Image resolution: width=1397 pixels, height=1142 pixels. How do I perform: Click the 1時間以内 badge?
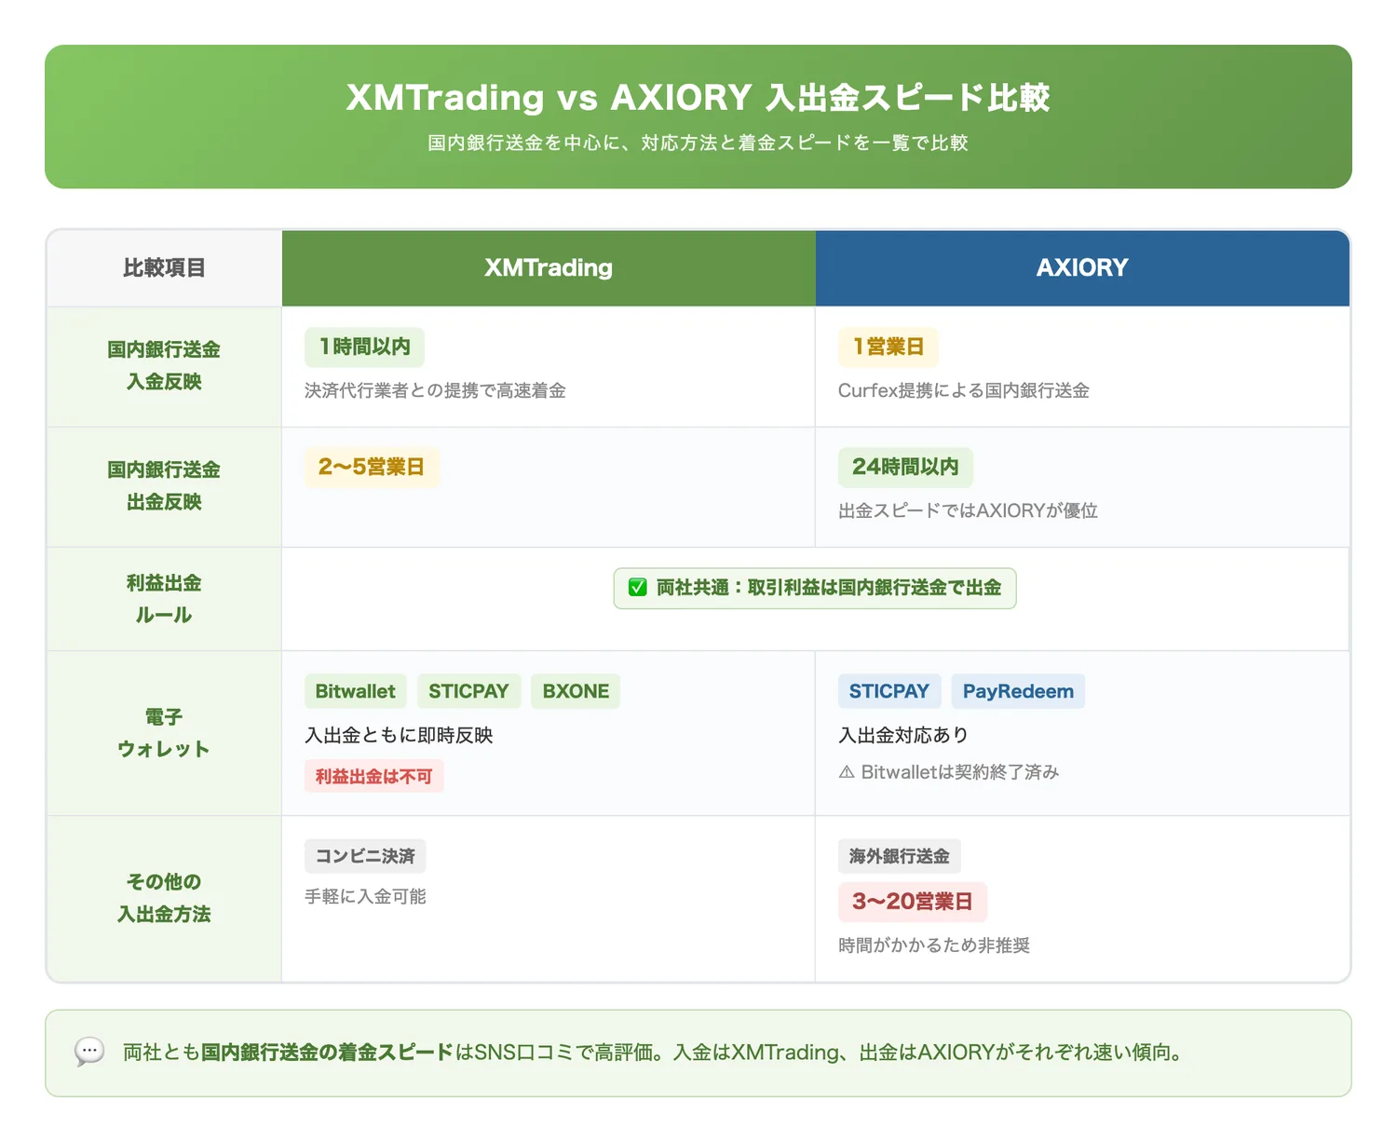pos(364,347)
